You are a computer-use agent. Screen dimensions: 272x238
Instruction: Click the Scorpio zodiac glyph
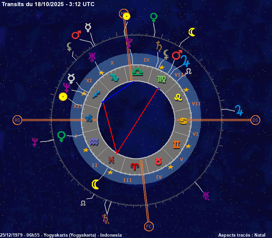point(114,78)
